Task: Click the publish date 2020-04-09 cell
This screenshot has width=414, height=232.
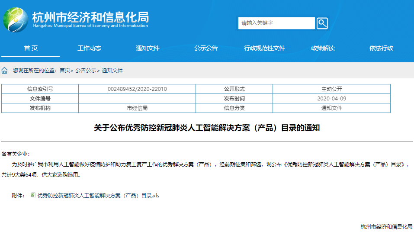Action: 331,98
